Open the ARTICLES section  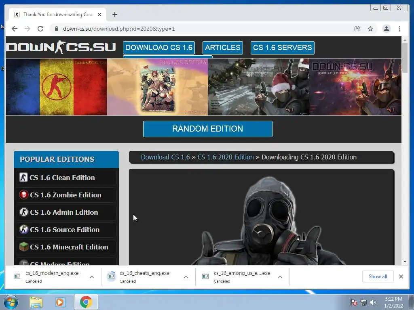coord(223,48)
